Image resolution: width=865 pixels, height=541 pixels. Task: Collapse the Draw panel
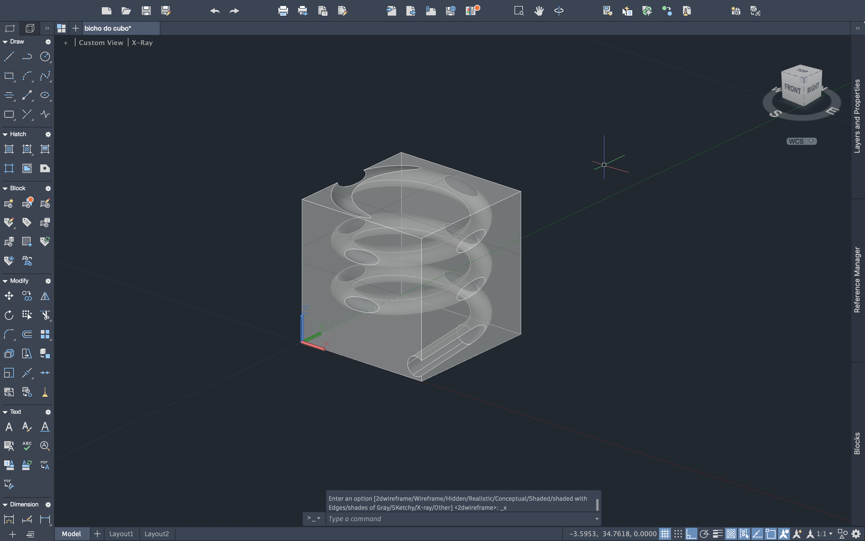[x=5, y=42]
